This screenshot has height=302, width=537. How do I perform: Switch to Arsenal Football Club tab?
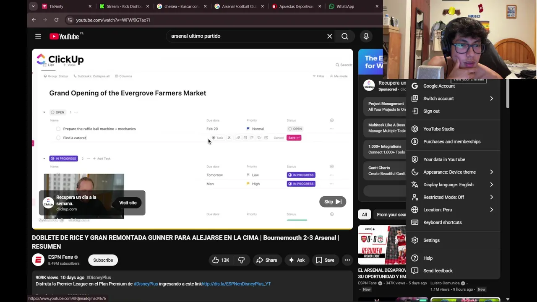click(239, 6)
